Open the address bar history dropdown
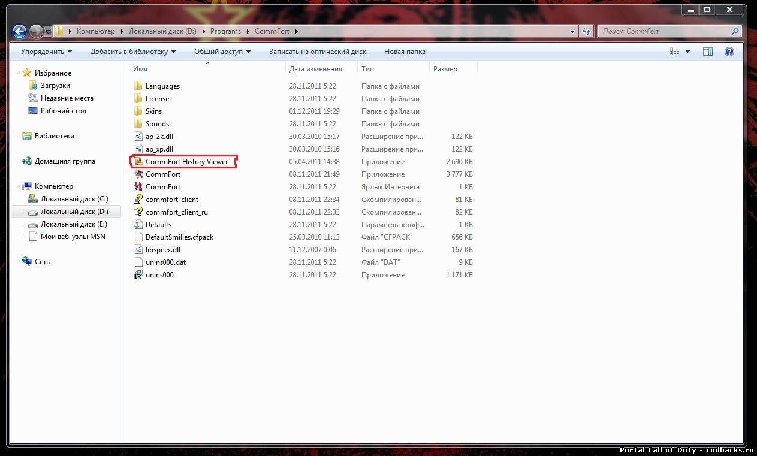 (572, 31)
